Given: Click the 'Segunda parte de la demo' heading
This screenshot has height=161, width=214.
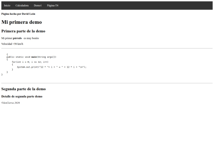Looking at the screenshot, I should point(23,89).
